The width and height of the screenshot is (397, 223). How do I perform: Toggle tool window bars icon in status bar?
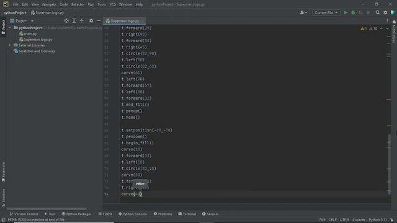(x=3, y=220)
